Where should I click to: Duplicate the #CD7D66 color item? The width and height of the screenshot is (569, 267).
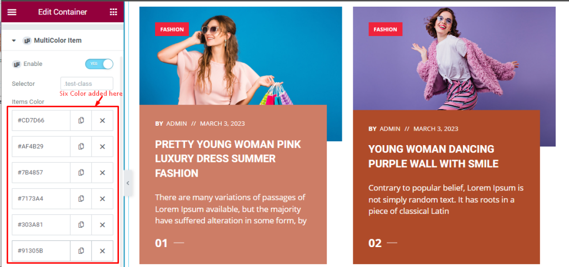coord(81,120)
